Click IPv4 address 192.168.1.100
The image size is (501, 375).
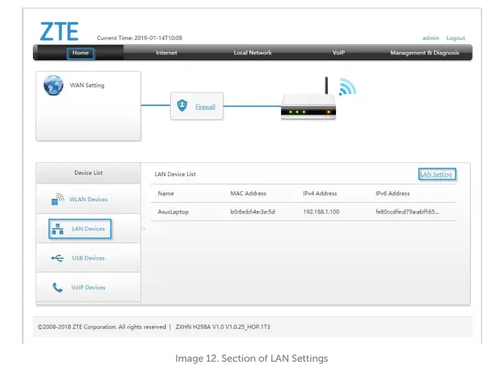point(321,212)
